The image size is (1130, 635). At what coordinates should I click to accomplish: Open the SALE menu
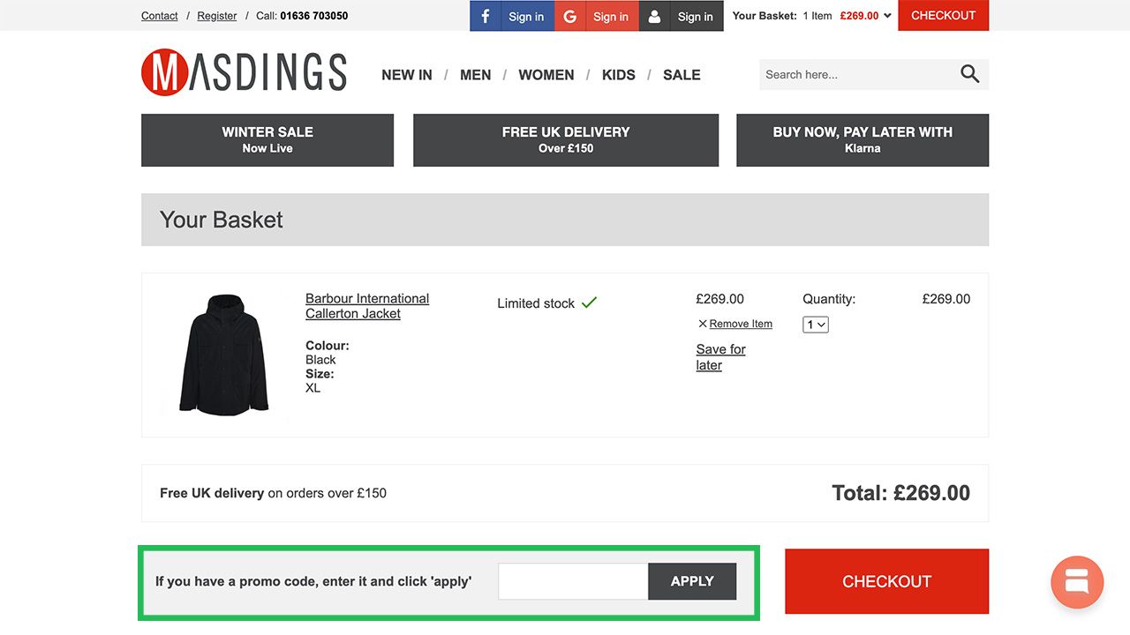682,75
